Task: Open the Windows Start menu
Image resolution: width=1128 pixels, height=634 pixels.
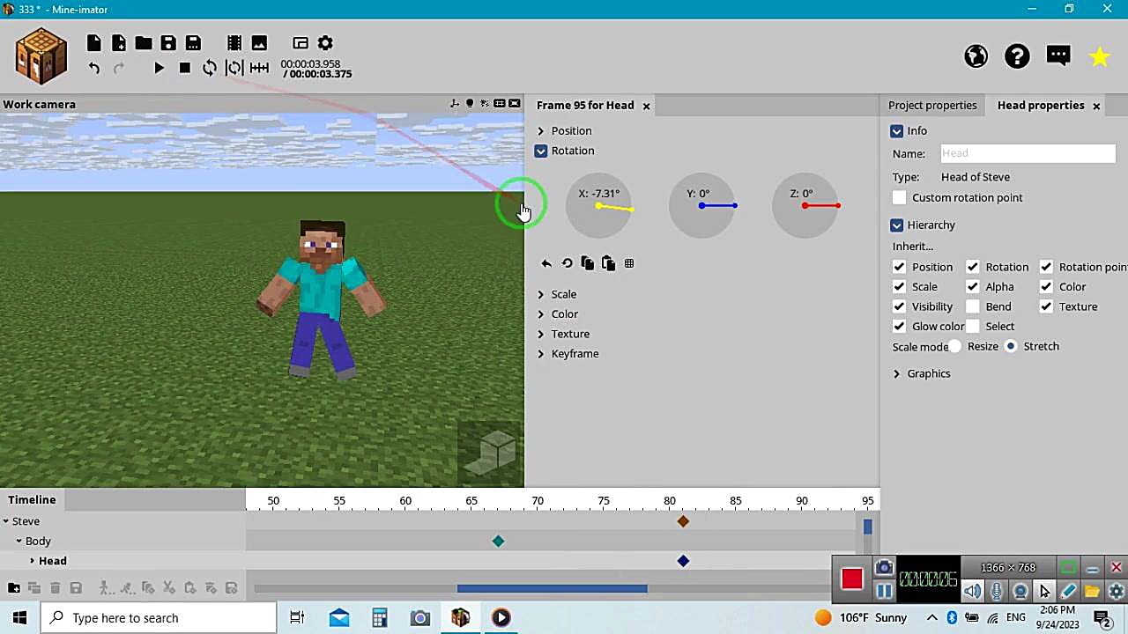Action: [19, 618]
